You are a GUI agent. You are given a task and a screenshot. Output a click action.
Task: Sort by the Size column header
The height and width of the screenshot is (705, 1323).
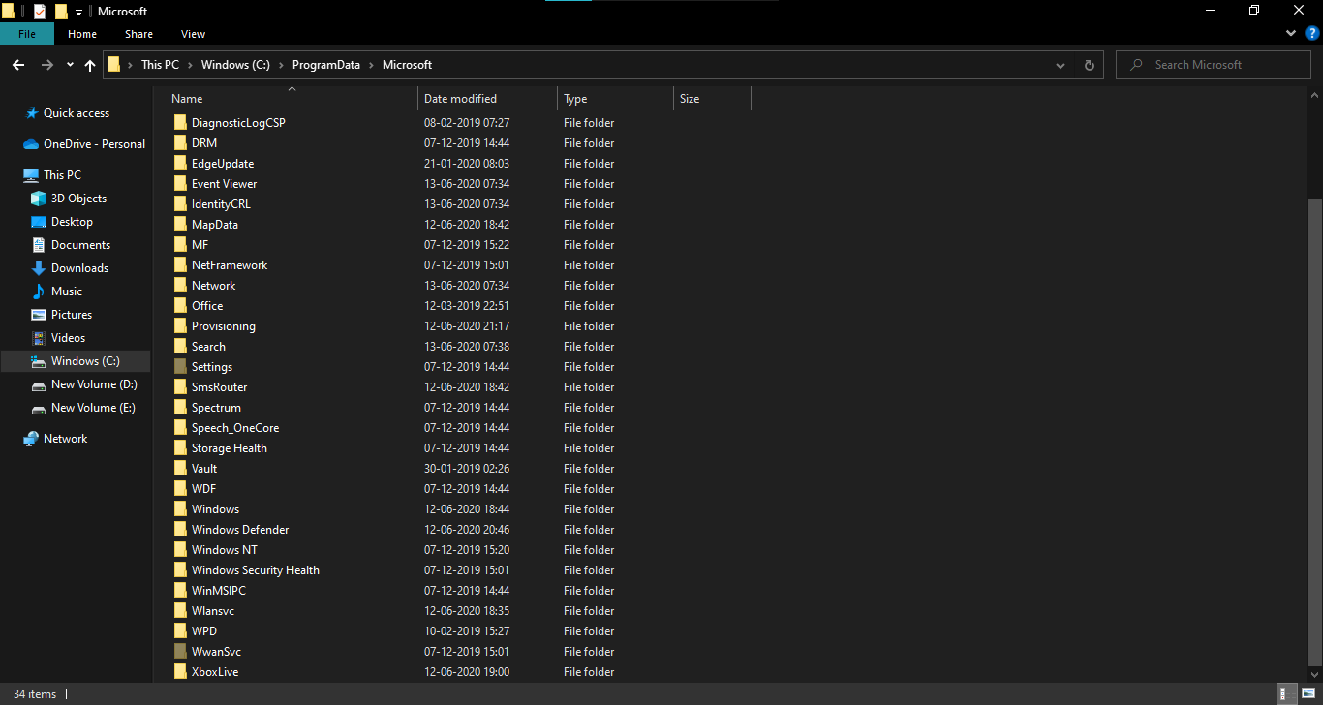click(x=712, y=99)
